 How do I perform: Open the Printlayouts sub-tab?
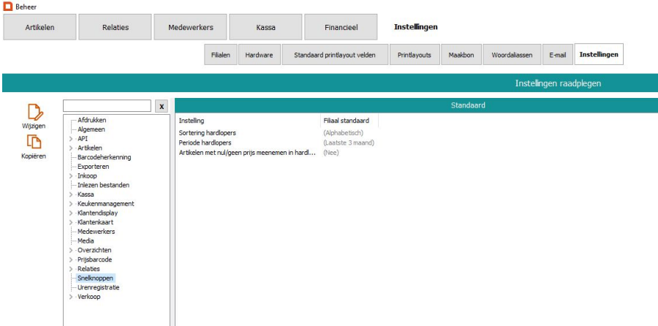point(414,55)
